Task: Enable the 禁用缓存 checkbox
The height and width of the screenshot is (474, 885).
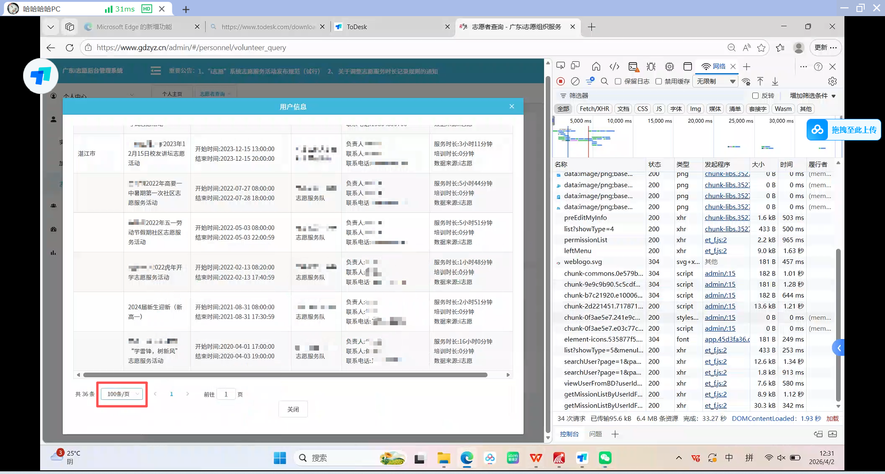Action: click(x=659, y=82)
